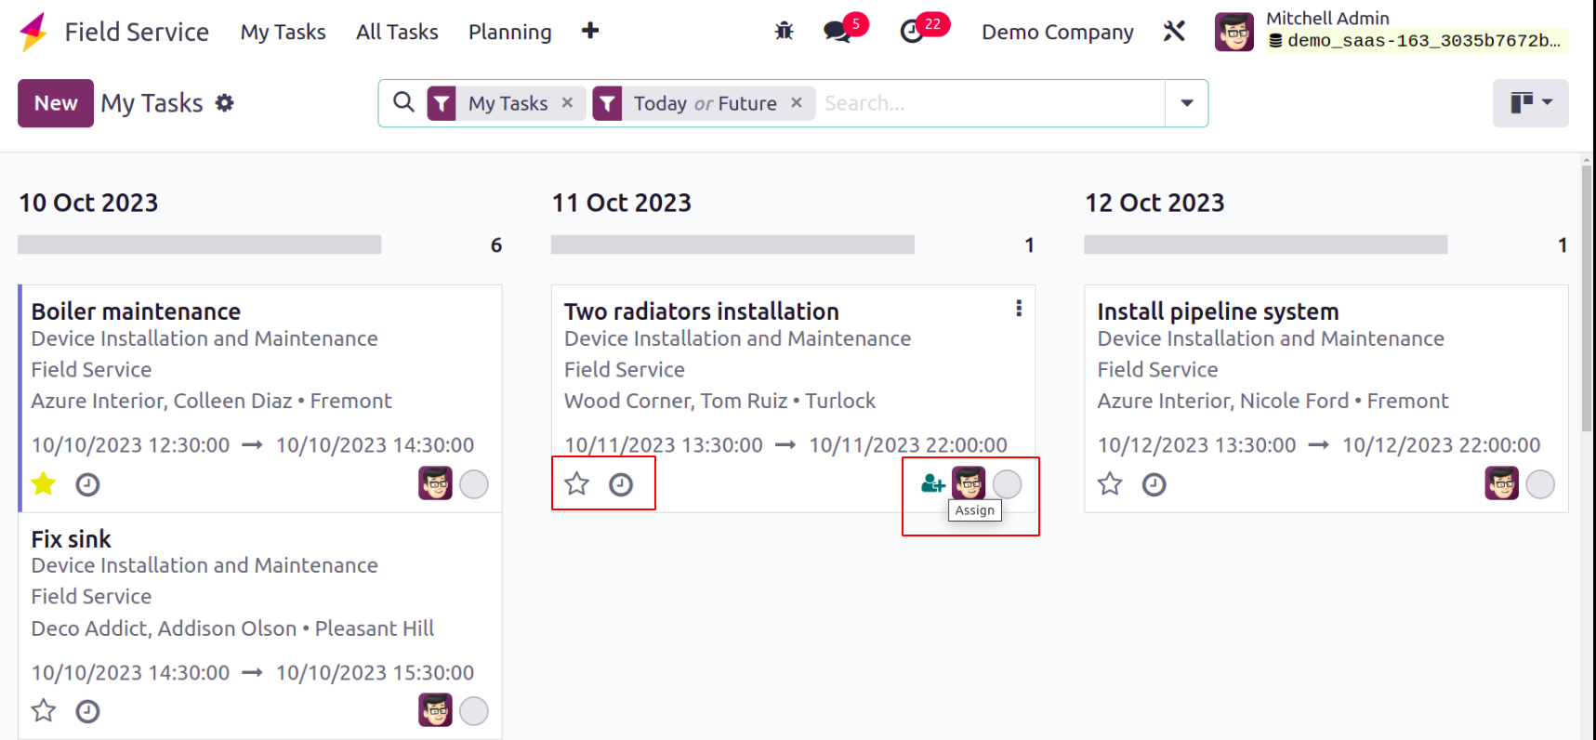Open the kanban view switcher dropdown
1596x740 pixels.
point(1531,103)
